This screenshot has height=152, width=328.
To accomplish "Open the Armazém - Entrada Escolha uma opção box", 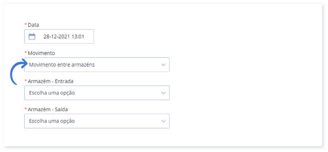I will coord(97,93).
